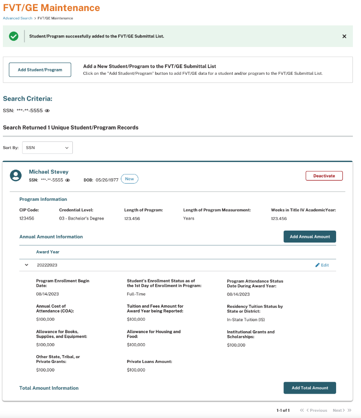Collapse the 20222023 award year row

click(26, 265)
